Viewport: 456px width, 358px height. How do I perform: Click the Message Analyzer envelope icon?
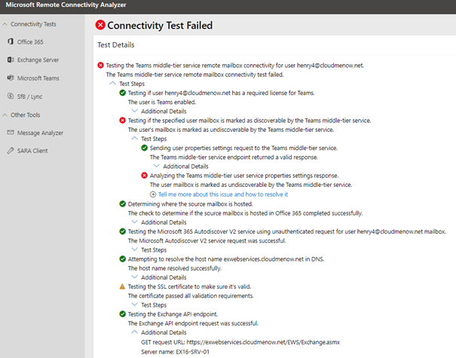coord(11,133)
